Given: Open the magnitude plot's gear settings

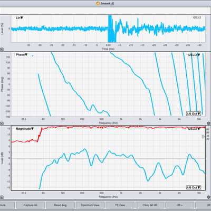Looking at the screenshot, I should click(x=209, y=197).
